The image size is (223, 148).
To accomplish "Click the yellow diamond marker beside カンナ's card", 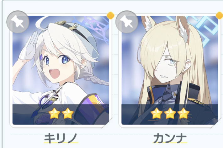I will [220, 15].
